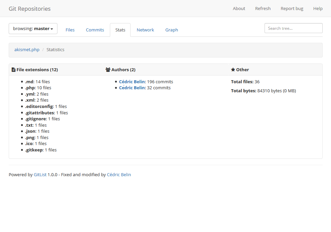Open the Help page
The height and width of the screenshot is (232, 331).
coord(318,8)
